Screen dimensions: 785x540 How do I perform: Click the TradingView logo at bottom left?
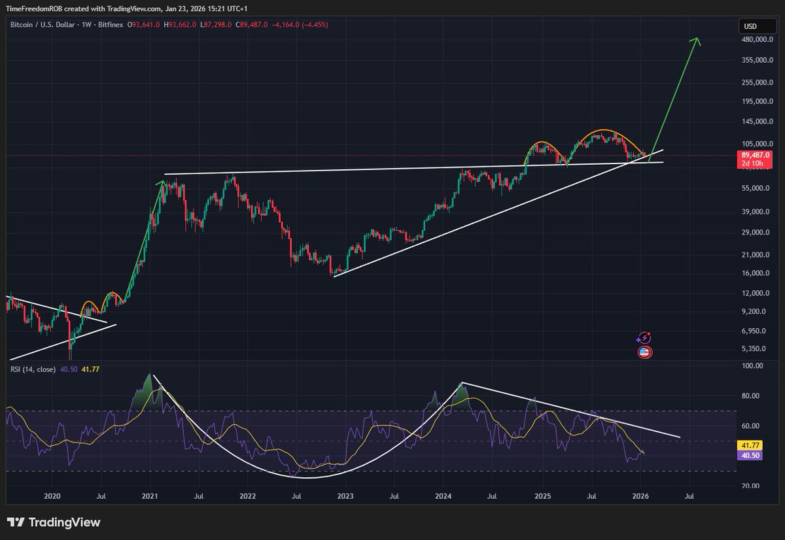click(x=52, y=522)
